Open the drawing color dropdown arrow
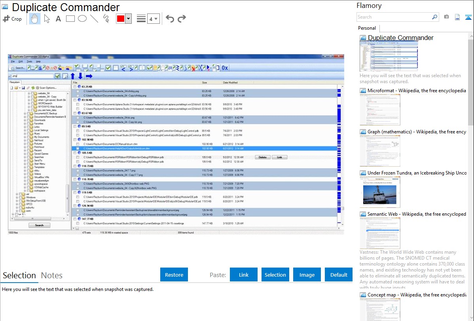This screenshot has height=321, width=474. (x=129, y=19)
